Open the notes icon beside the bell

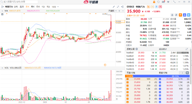point(176,15)
